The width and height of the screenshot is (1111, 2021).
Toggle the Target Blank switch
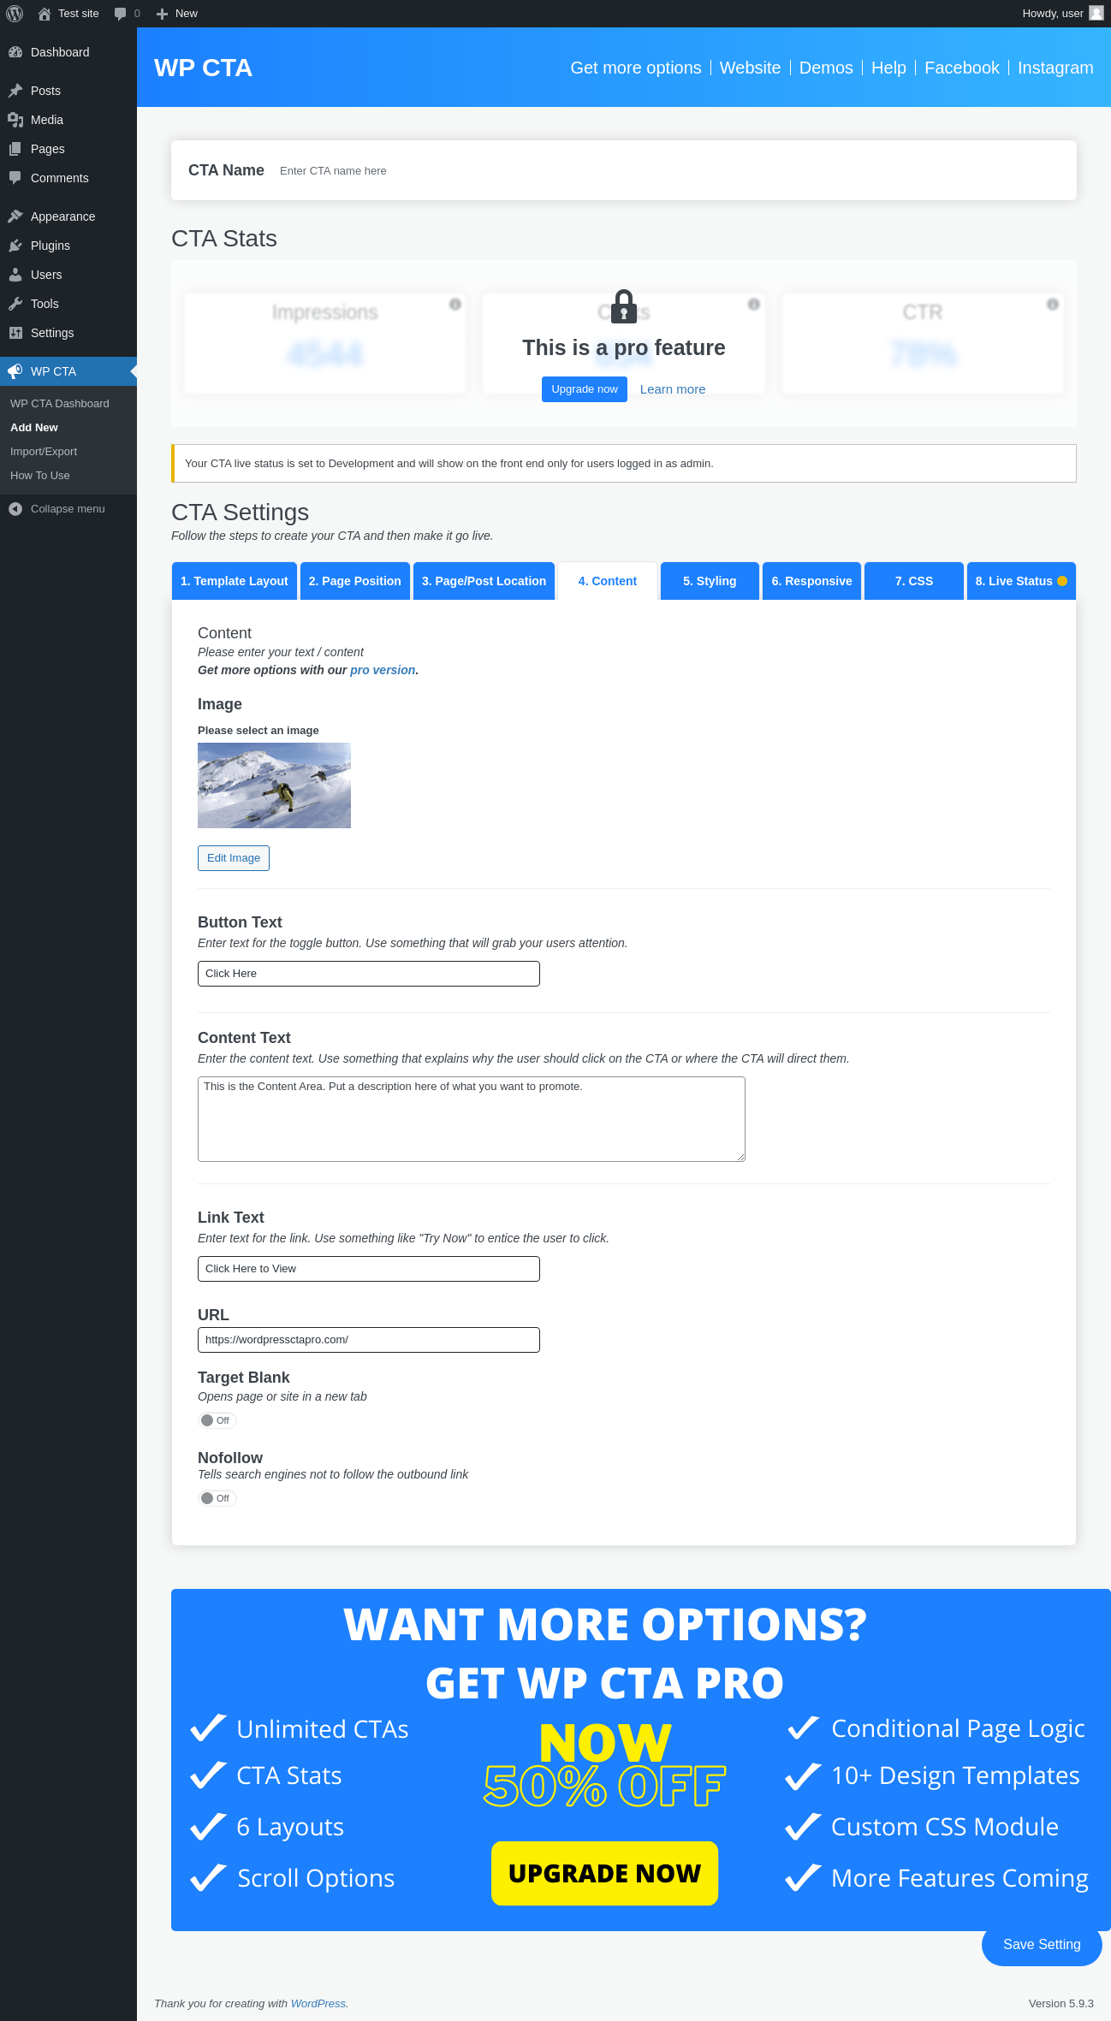pyautogui.click(x=217, y=1420)
